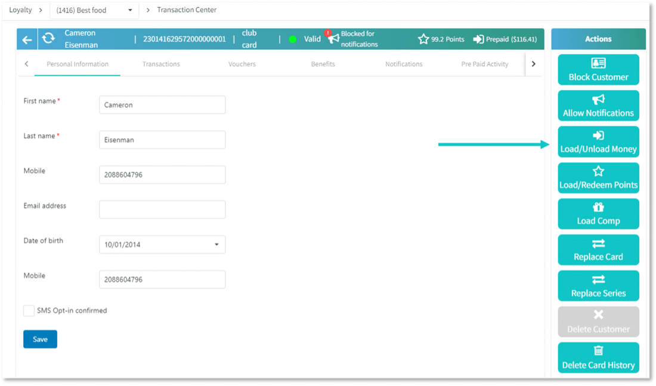Click the First name input field
Viewport: 656px width, 386px height.
point(162,104)
